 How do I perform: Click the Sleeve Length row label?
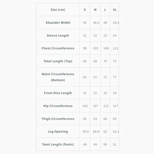click(x=58, y=36)
